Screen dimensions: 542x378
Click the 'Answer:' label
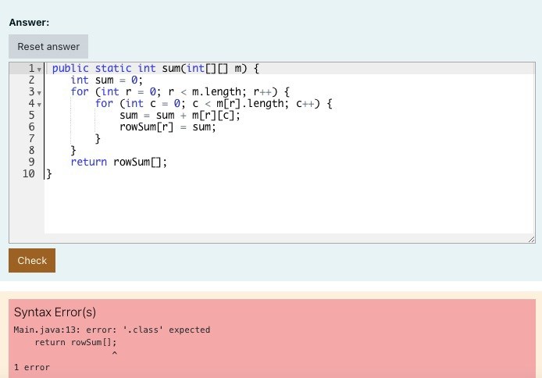(29, 23)
